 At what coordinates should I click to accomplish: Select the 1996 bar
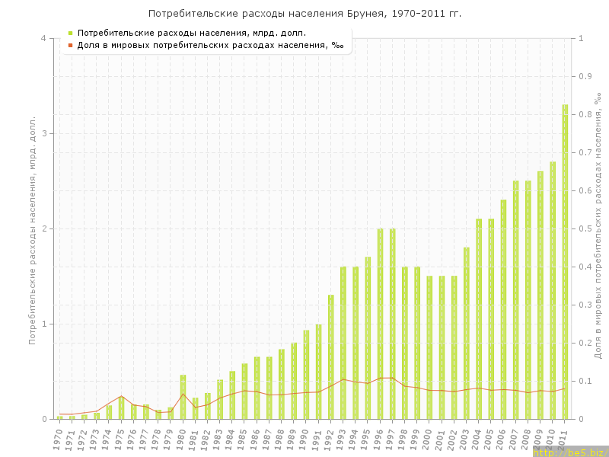tap(380, 324)
